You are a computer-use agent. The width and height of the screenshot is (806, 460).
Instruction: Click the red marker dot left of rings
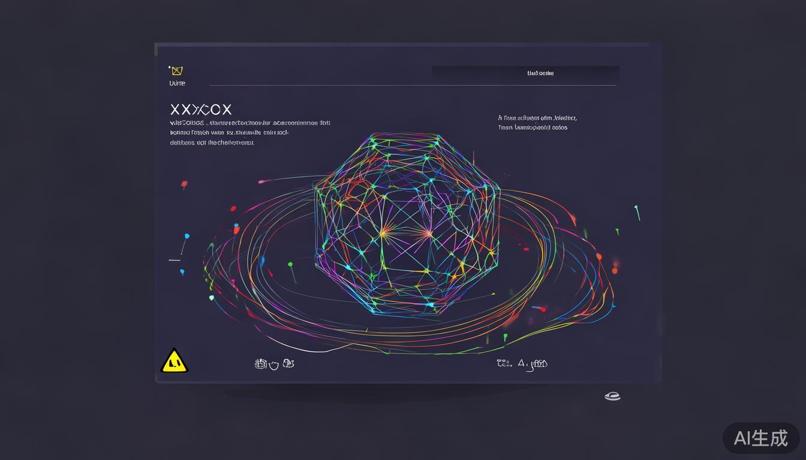click(184, 184)
